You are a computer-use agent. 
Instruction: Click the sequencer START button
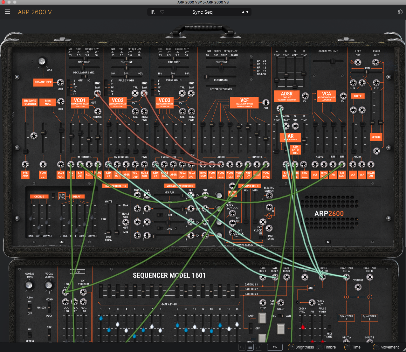tap(280, 329)
